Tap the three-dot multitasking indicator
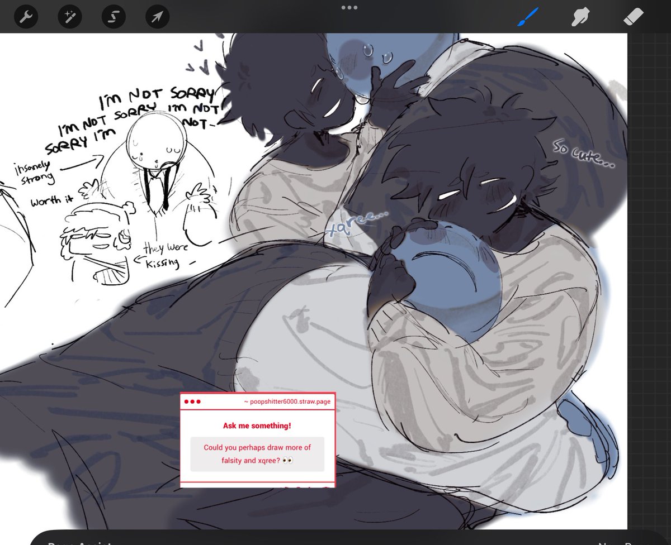This screenshot has height=545, width=671. click(x=349, y=7)
